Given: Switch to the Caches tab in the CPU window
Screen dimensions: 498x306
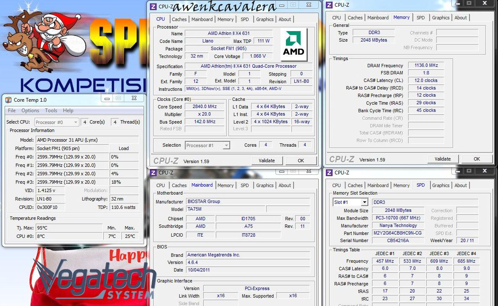Looking at the screenshot, I should [x=179, y=19].
